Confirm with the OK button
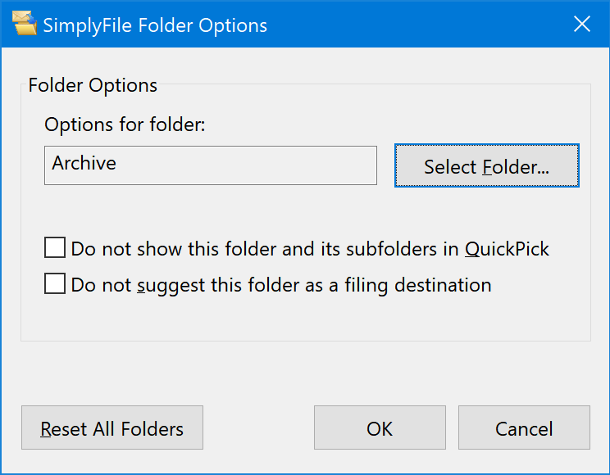 [380, 427]
